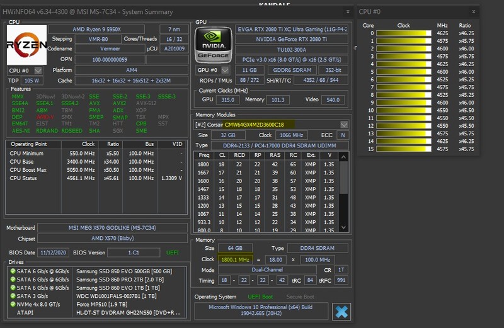The image size is (504, 328).
Task: Click status icon for Samsung SSD 850 EVO drive
Action: click(x=13, y=271)
